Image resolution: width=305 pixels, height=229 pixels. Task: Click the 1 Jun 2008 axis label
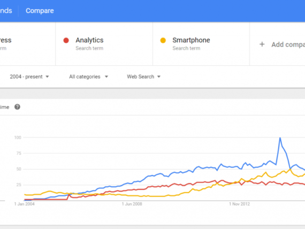tap(132, 204)
